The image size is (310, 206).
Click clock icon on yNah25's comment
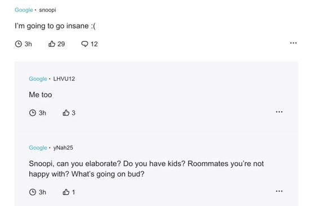coord(33,192)
